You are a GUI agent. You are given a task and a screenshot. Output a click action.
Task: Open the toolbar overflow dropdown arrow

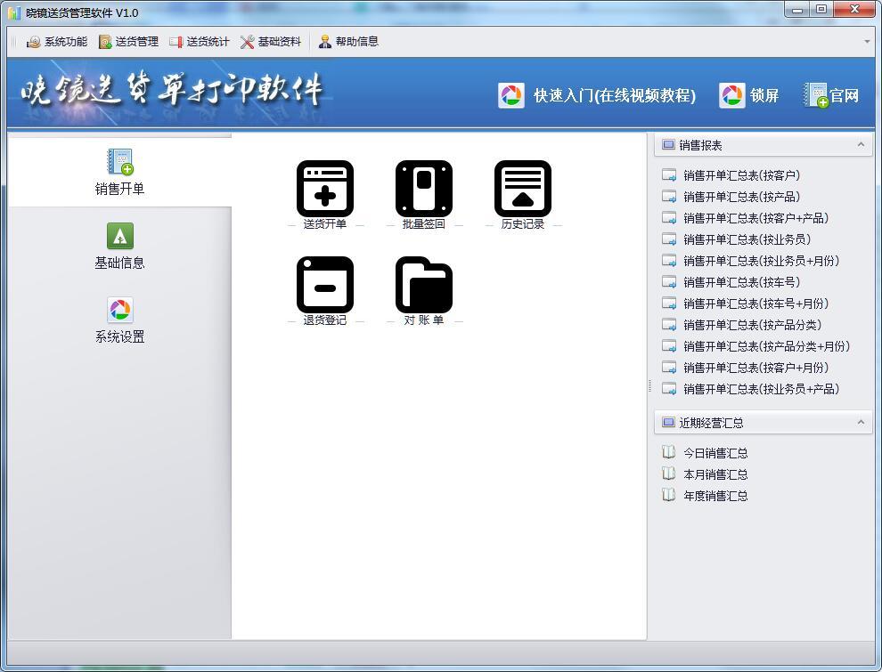(867, 42)
